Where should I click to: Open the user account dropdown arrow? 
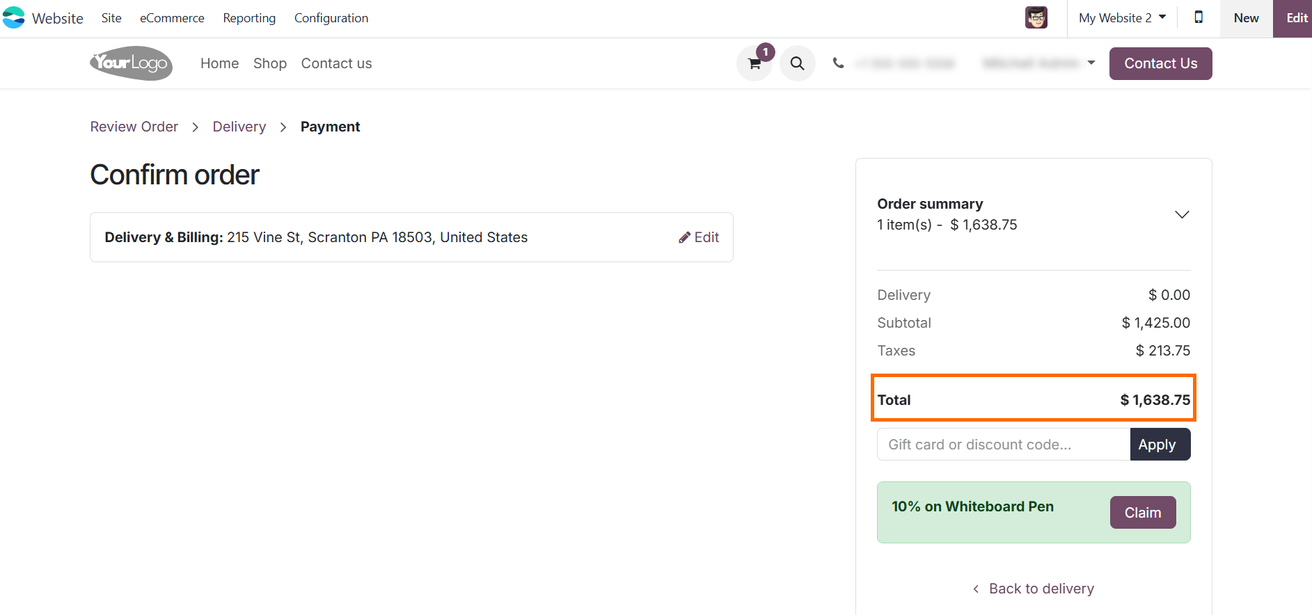(1091, 63)
